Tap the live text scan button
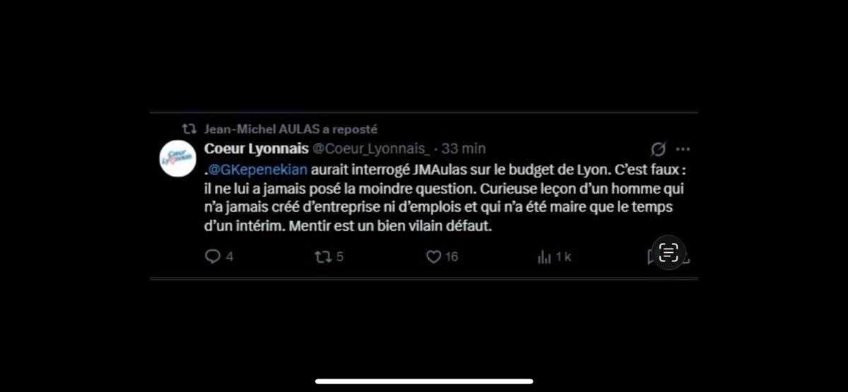 [x=668, y=253]
